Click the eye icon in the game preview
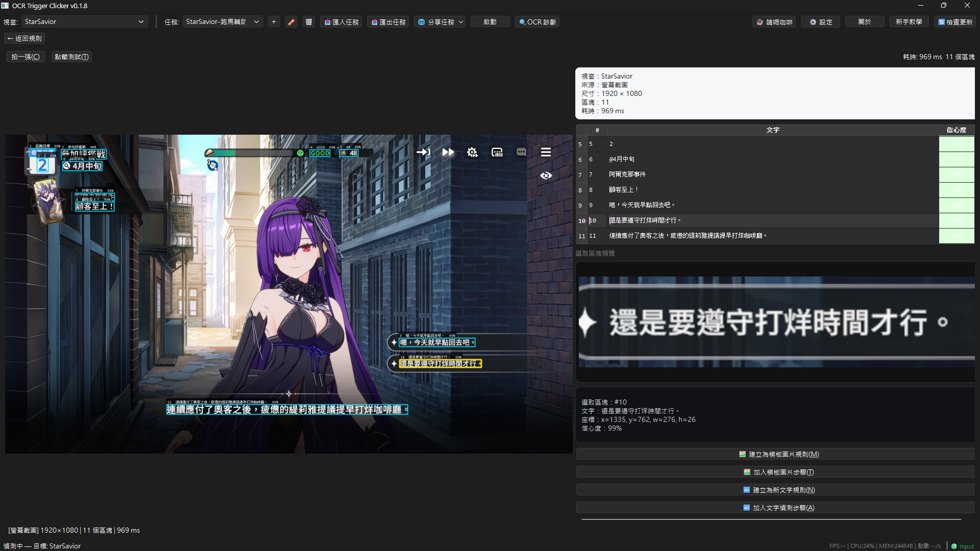 coord(546,176)
